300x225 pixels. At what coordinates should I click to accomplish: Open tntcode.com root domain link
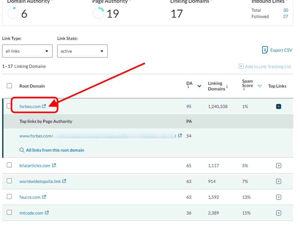(31, 213)
